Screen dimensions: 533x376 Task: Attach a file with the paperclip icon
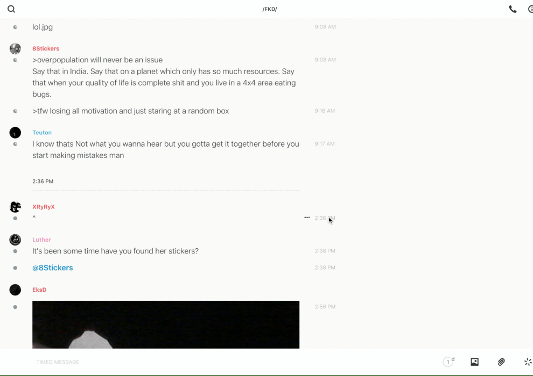[x=501, y=362]
